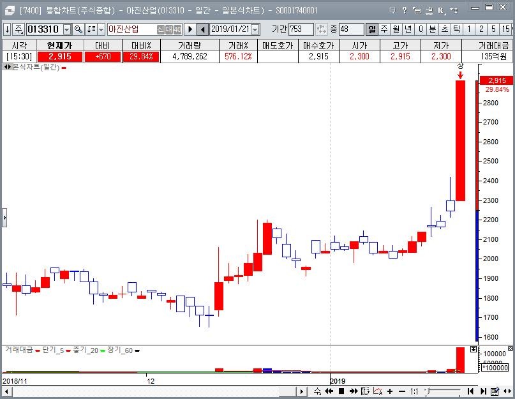
Task: Switch to the weekly (주) period
Action: point(384,29)
